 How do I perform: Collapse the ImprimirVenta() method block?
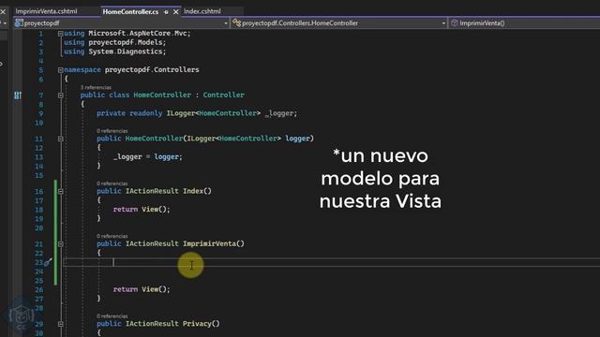click(x=60, y=243)
